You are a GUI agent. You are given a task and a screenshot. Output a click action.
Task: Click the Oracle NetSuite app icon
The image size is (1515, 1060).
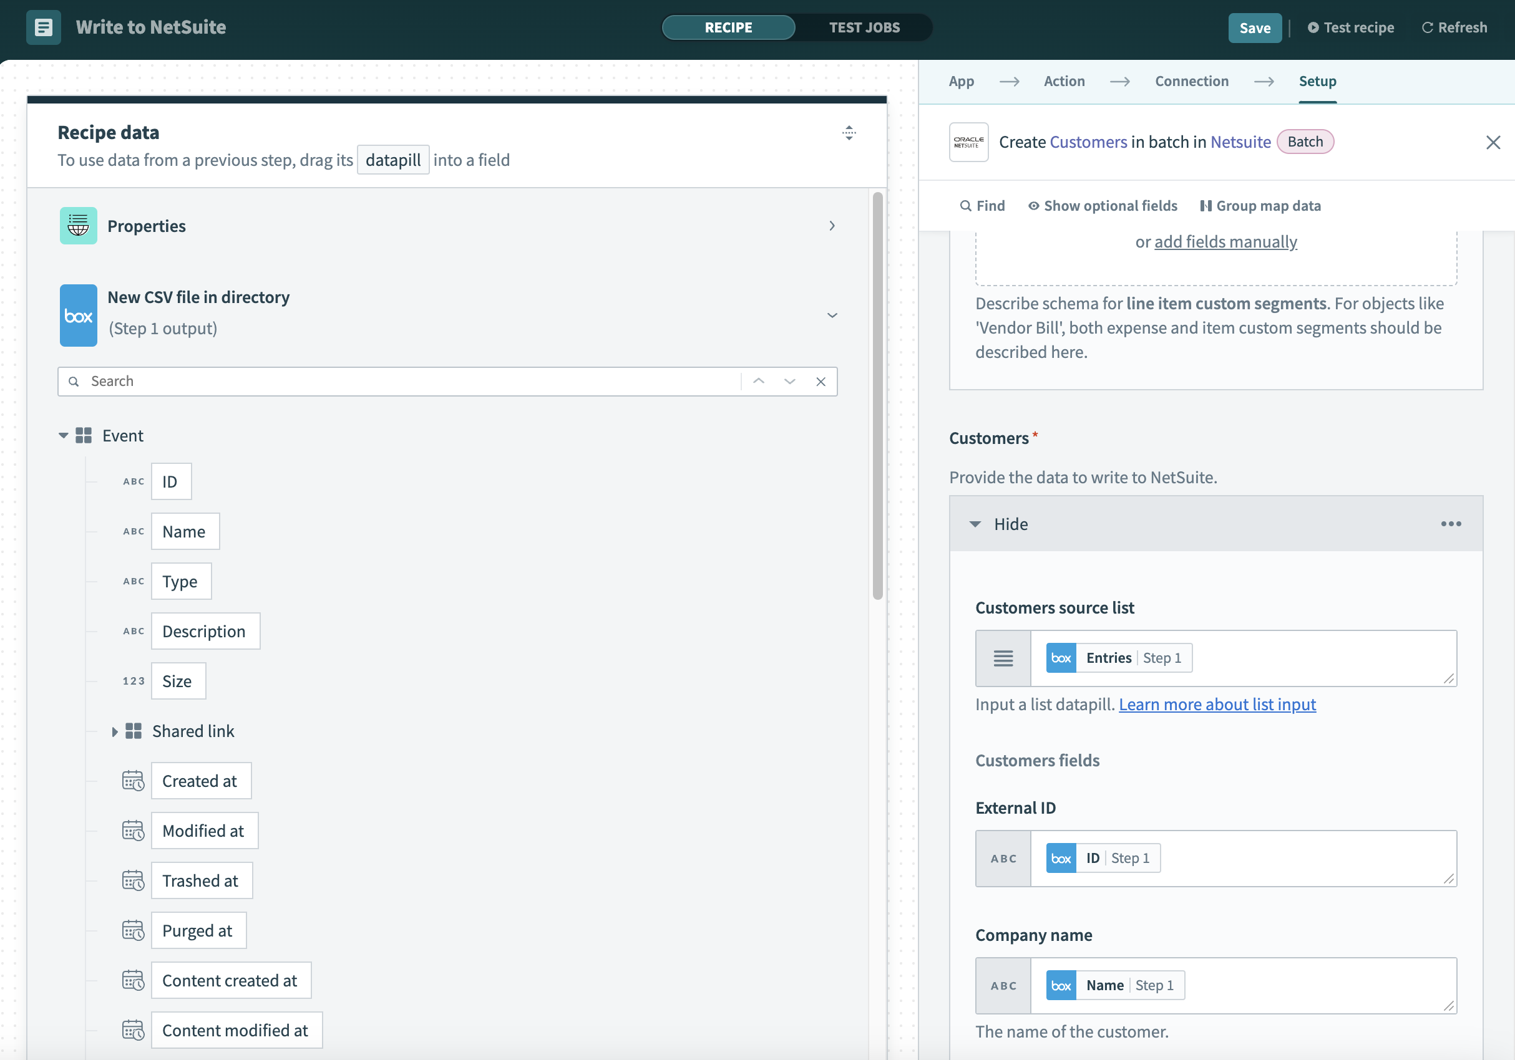click(968, 142)
